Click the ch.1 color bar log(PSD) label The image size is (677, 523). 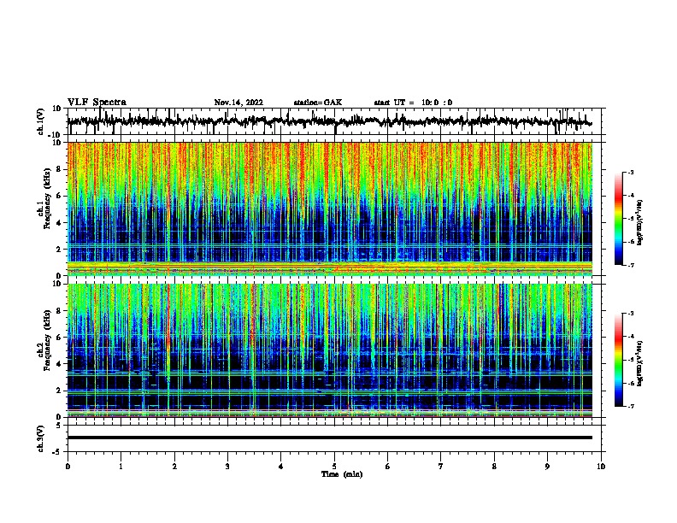pyautogui.click(x=640, y=222)
